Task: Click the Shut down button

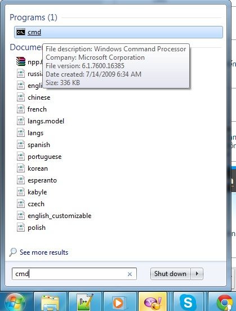Action: (x=170, y=274)
